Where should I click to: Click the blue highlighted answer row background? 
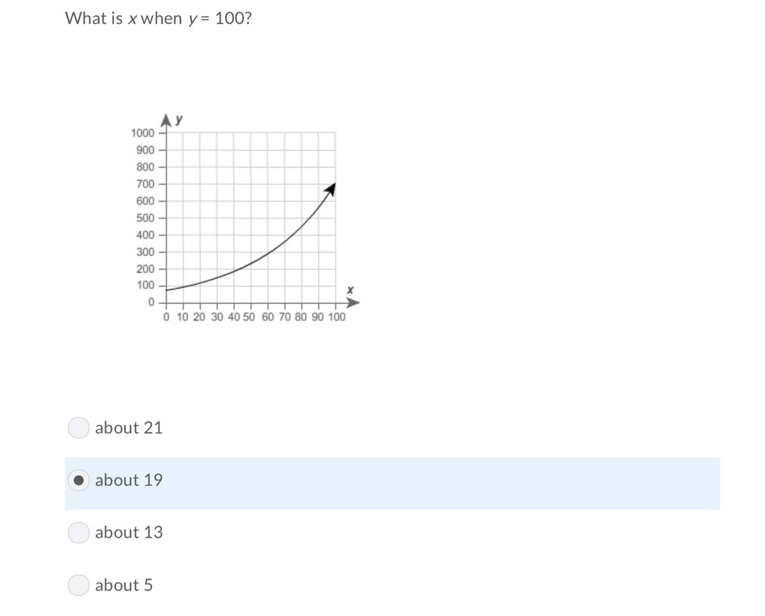(x=392, y=483)
